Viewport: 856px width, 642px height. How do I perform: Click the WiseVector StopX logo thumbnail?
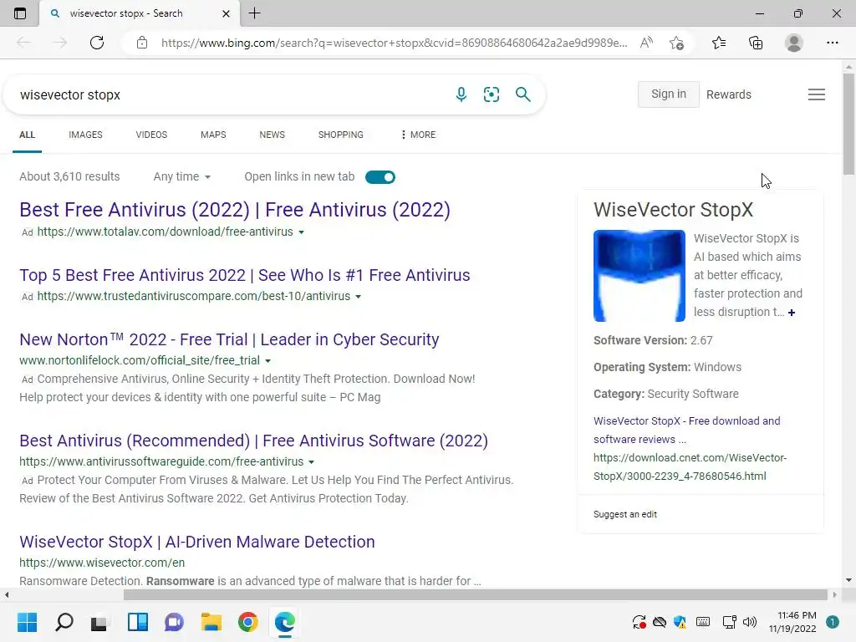639,276
